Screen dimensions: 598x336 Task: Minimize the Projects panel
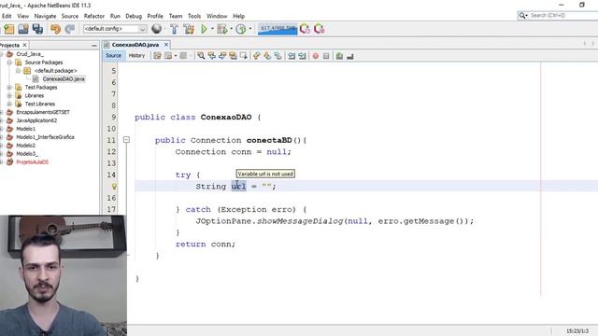click(x=94, y=46)
